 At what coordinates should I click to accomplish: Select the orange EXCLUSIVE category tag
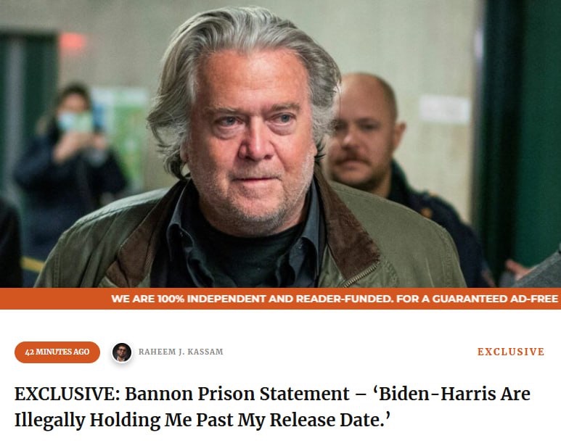click(x=511, y=352)
